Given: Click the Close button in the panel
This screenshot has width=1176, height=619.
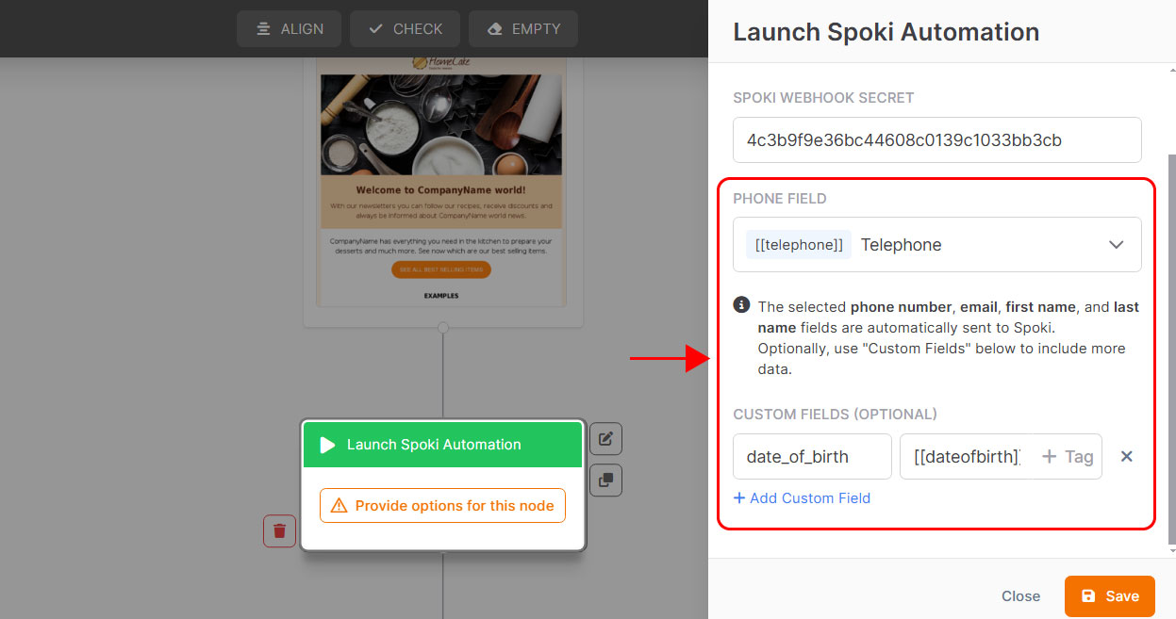Looking at the screenshot, I should coord(1020,596).
